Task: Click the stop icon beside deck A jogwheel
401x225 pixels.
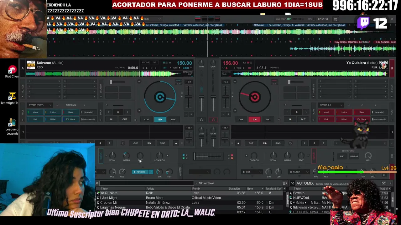Action: tap(139, 110)
